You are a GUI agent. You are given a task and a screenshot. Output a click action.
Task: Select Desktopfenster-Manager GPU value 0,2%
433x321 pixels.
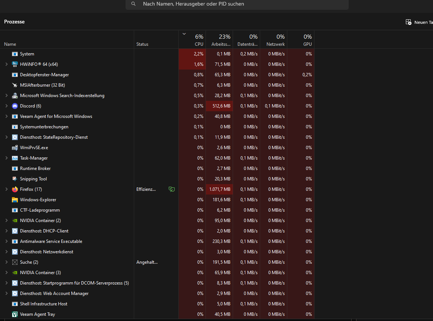(x=307, y=75)
